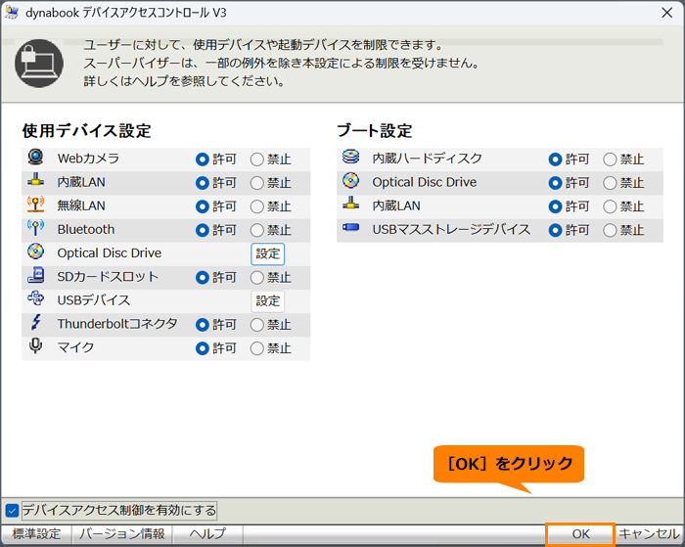Click the 標準設定 button

pyautogui.click(x=36, y=534)
